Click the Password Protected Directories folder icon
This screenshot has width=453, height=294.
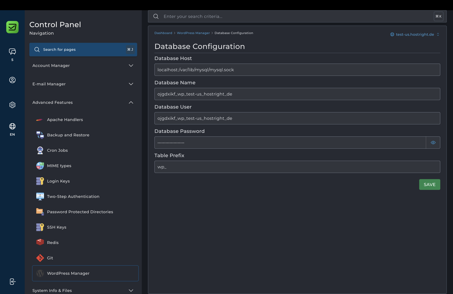pos(40,212)
